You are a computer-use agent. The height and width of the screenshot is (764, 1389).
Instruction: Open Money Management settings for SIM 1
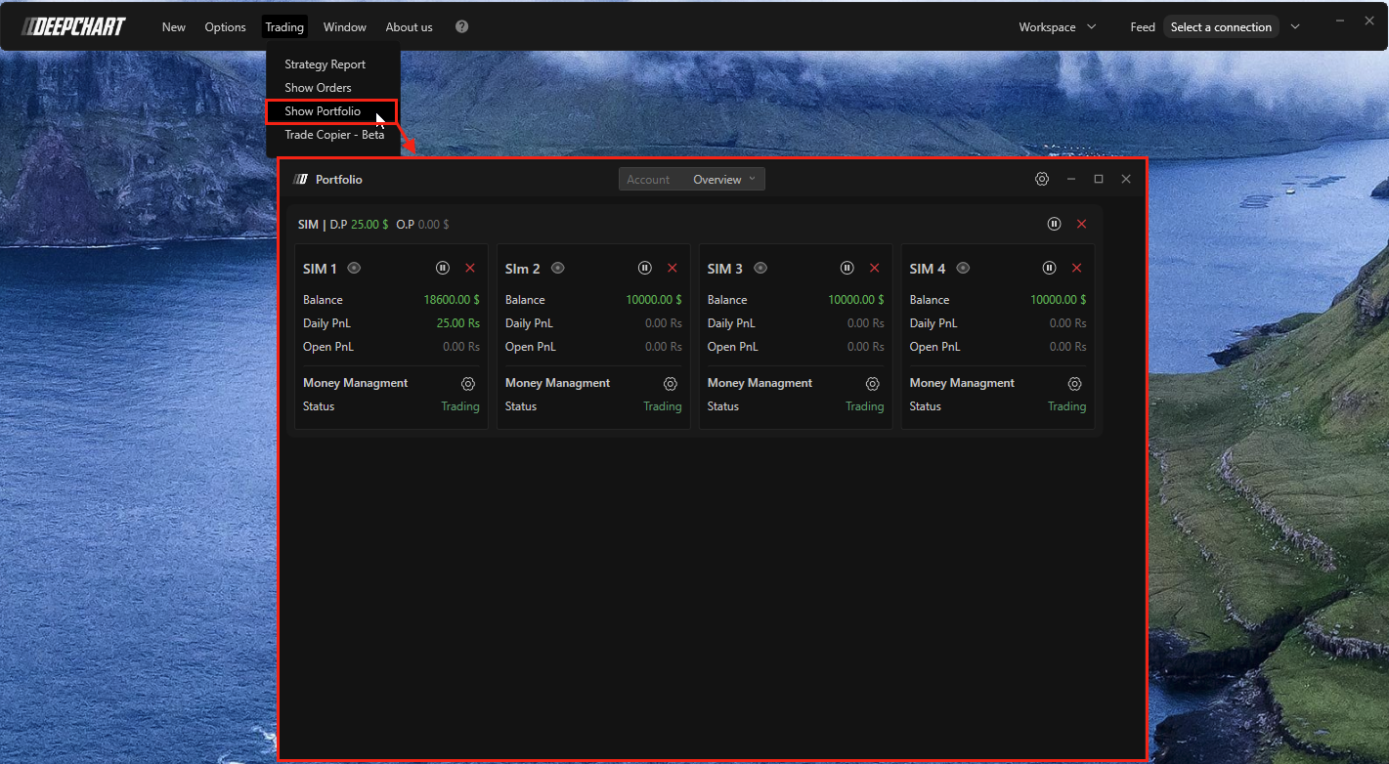pyautogui.click(x=468, y=384)
